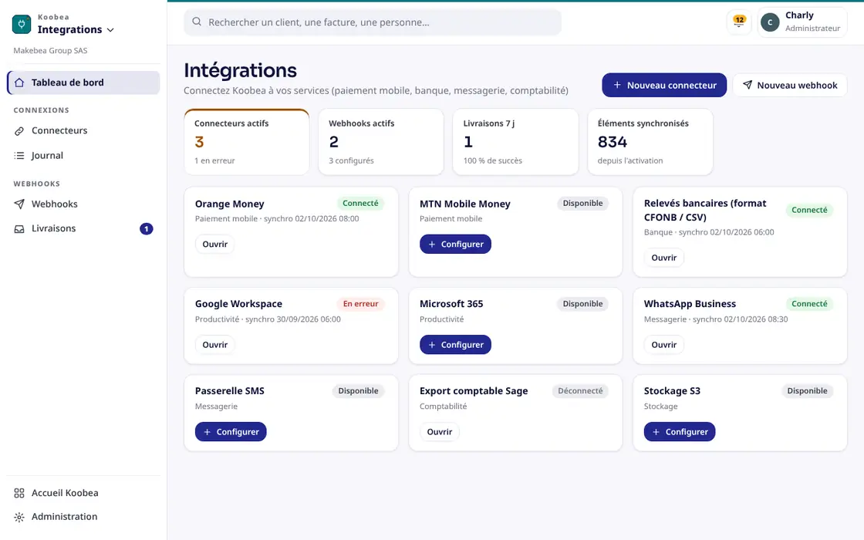
Task: Click the Livraisons badge showing 1
Action: pos(146,228)
